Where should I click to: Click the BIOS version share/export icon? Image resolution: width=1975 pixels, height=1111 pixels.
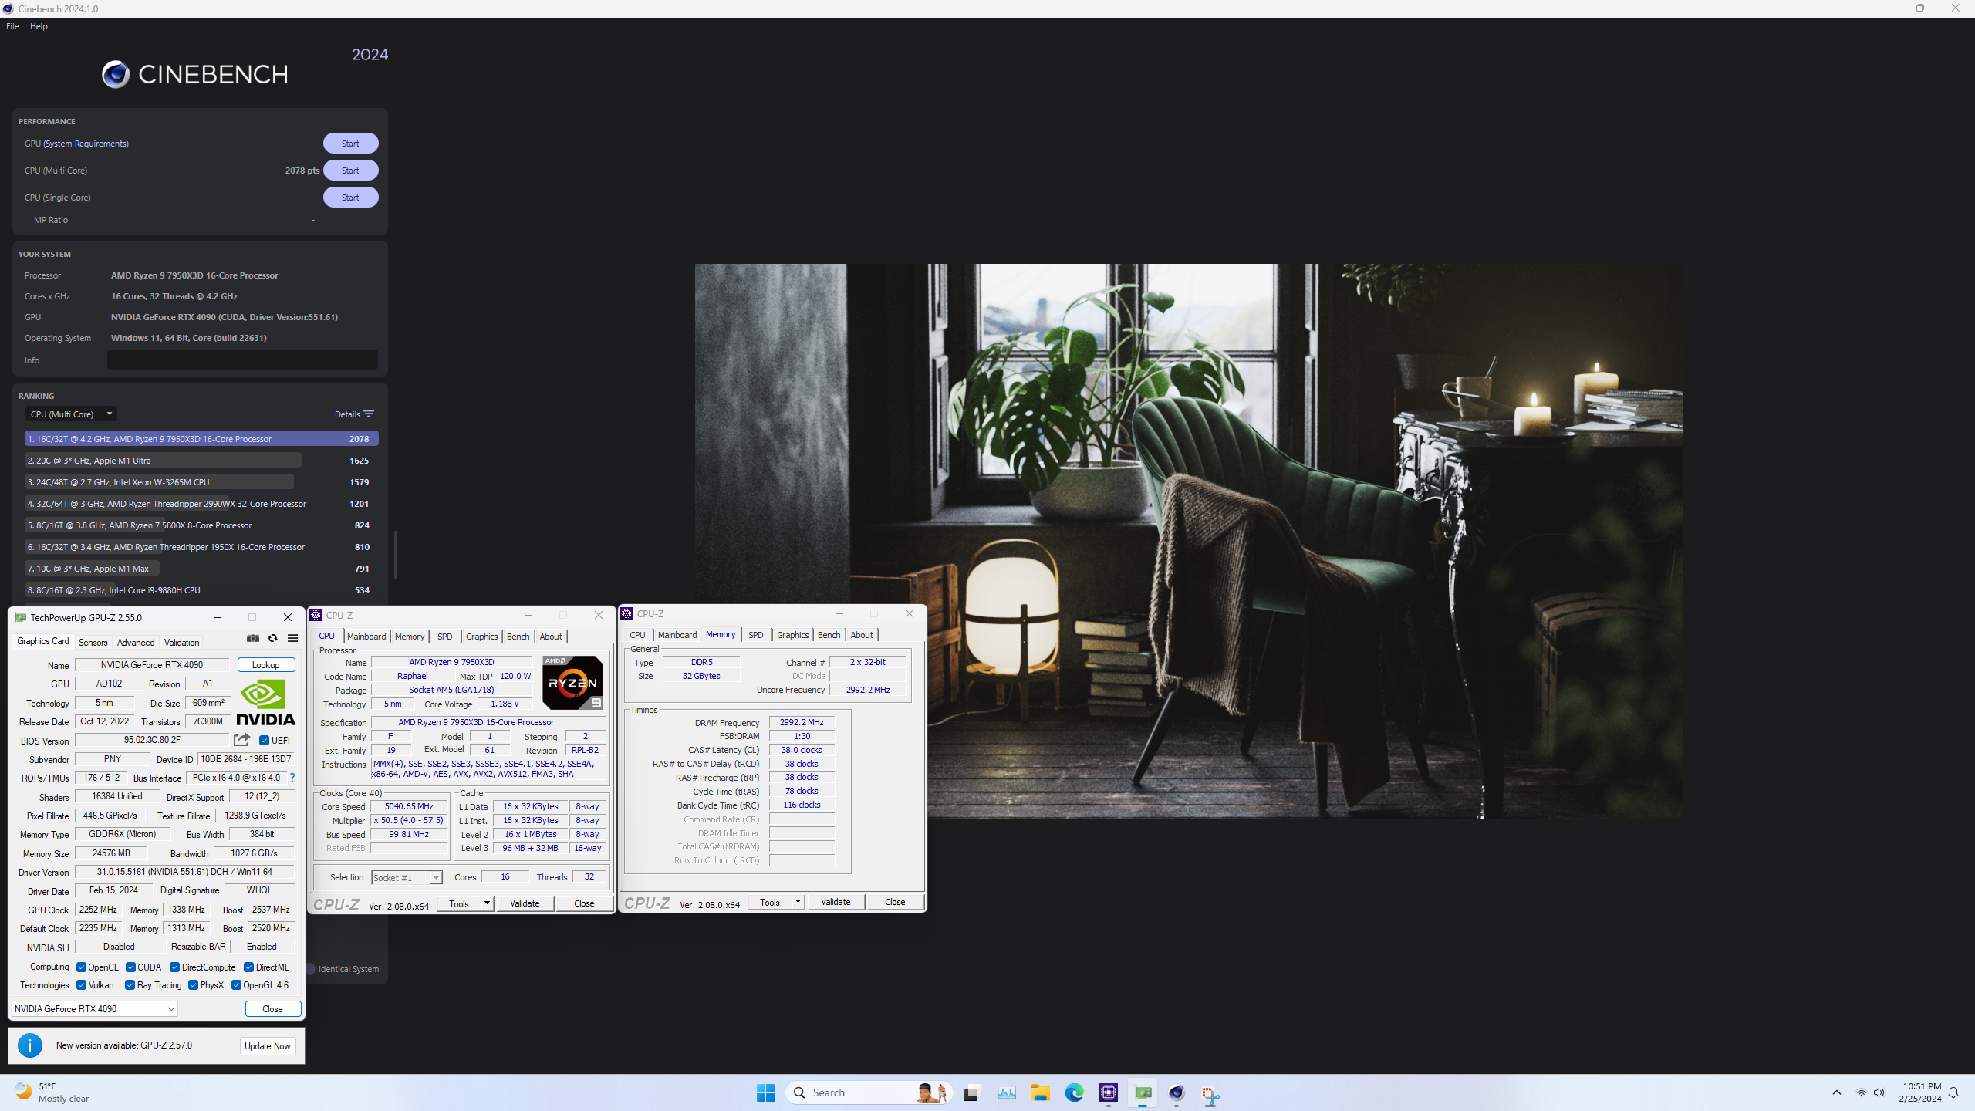242,740
